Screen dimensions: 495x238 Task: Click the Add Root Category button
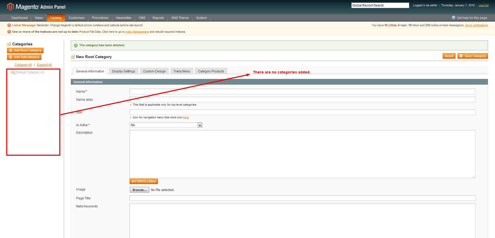tap(25, 50)
